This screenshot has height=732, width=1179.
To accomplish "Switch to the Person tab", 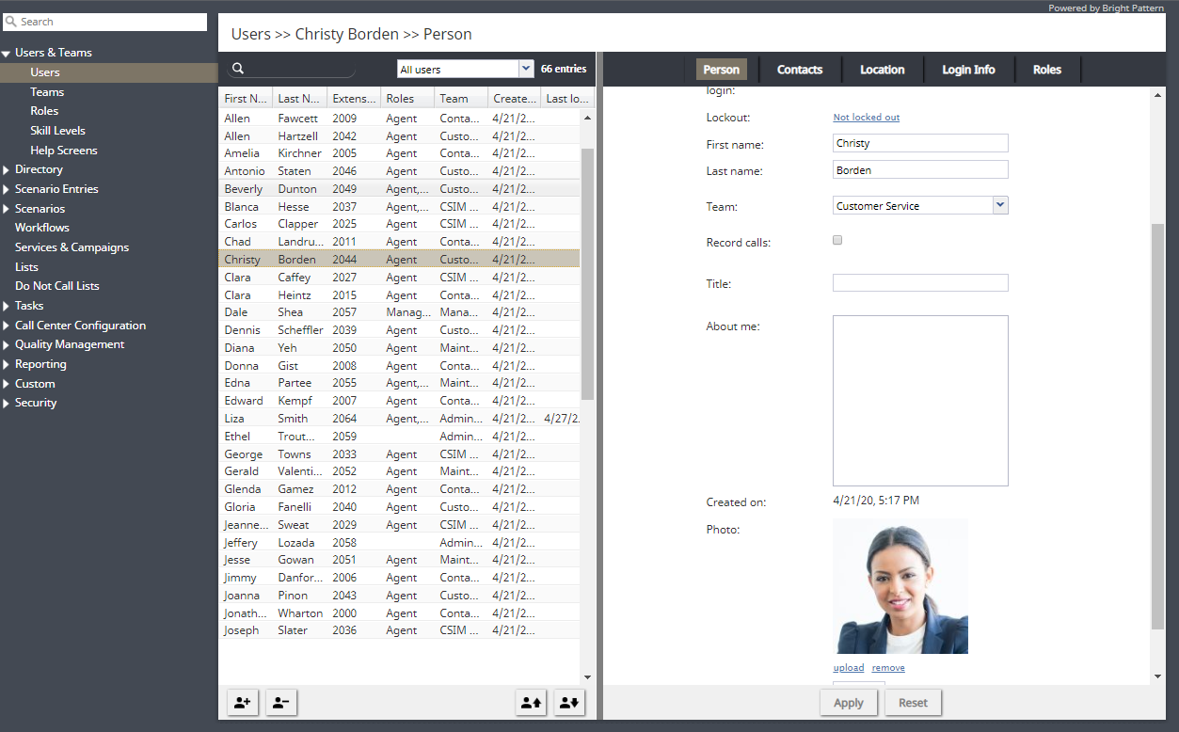I will (722, 70).
